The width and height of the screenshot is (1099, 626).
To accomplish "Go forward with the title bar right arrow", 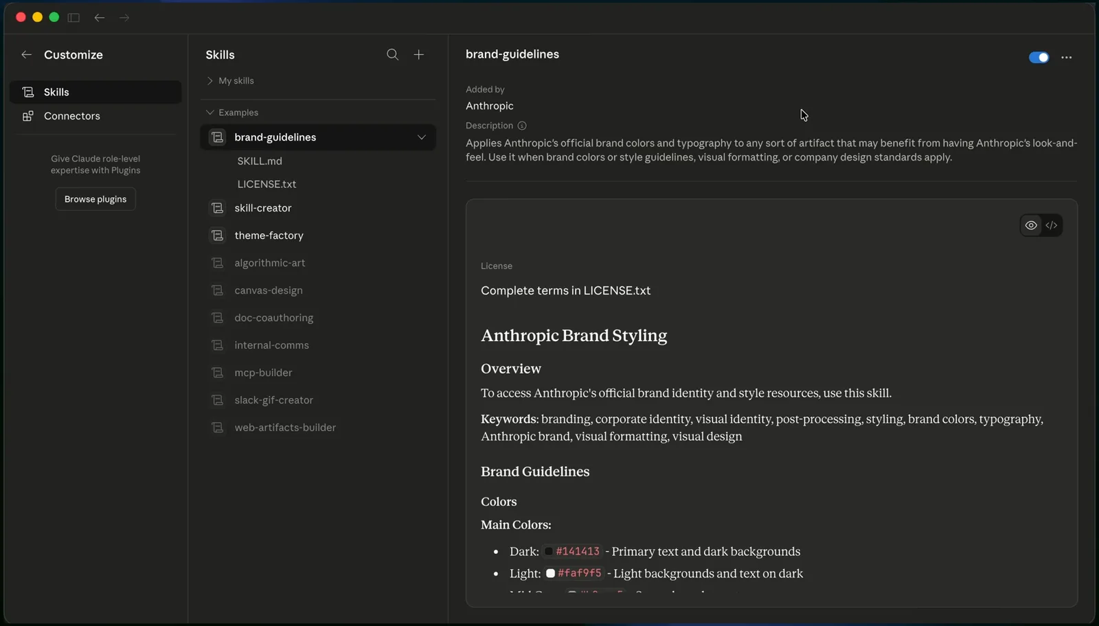I will click(x=124, y=18).
